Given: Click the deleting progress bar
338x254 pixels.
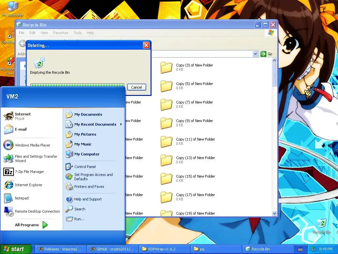Looking at the screenshot, I should pyautogui.click(x=77, y=85).
